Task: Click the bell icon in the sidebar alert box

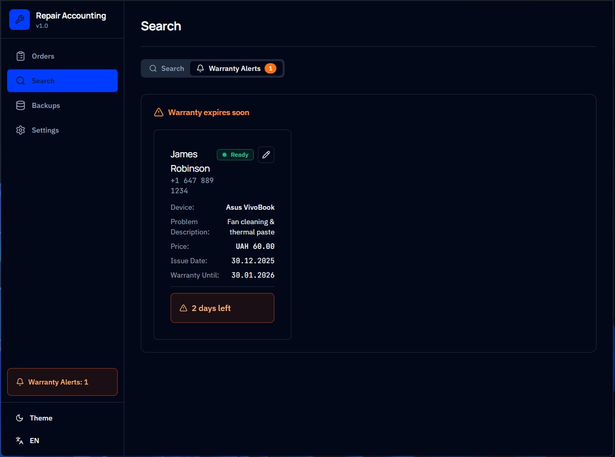Action: click(20, 382)
